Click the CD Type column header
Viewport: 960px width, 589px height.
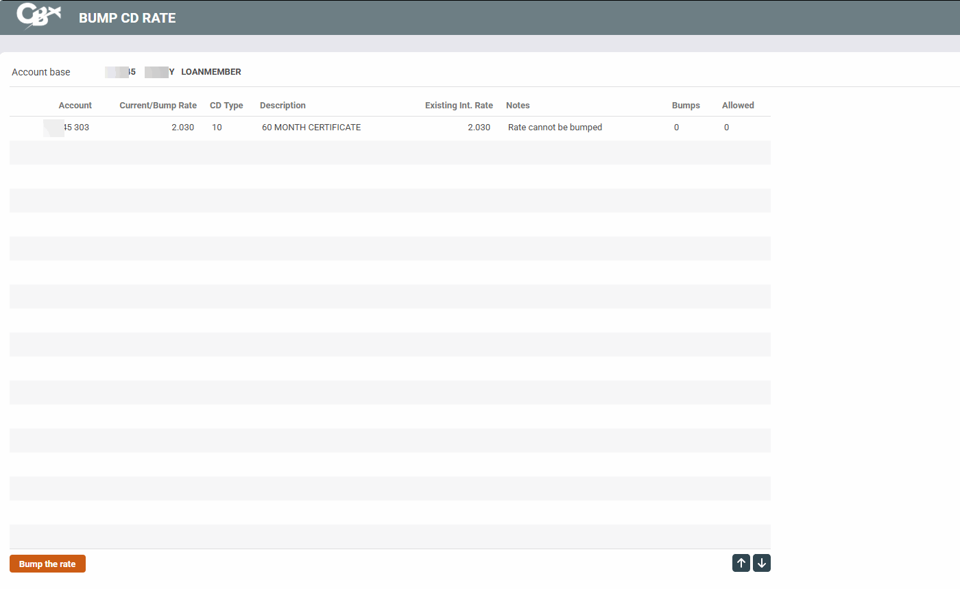(226, 106)
